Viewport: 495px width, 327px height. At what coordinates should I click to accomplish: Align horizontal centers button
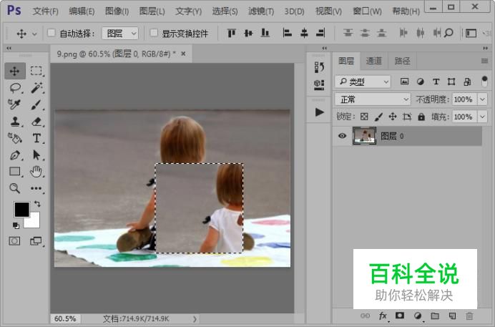[304, 33]
